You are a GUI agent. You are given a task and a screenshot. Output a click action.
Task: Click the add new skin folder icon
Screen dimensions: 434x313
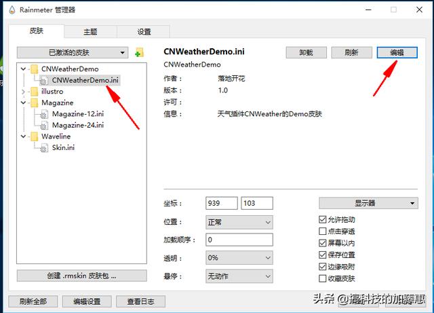139,52
